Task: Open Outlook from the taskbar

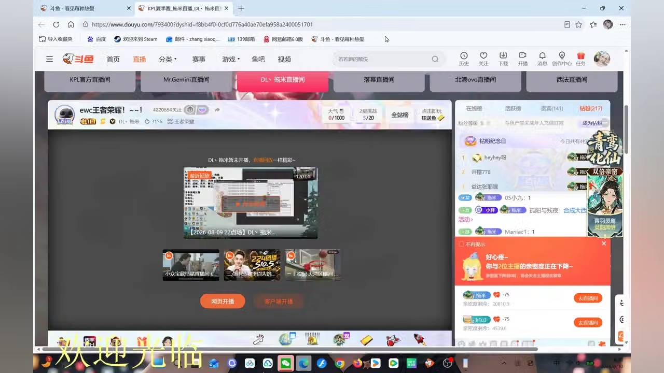Action: pyautogui.click(x=214, y=363)
